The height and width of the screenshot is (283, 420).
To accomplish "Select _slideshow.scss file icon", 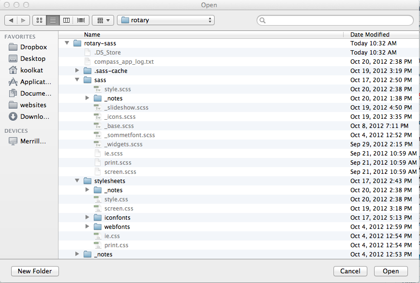I will [x=98, y=108].
